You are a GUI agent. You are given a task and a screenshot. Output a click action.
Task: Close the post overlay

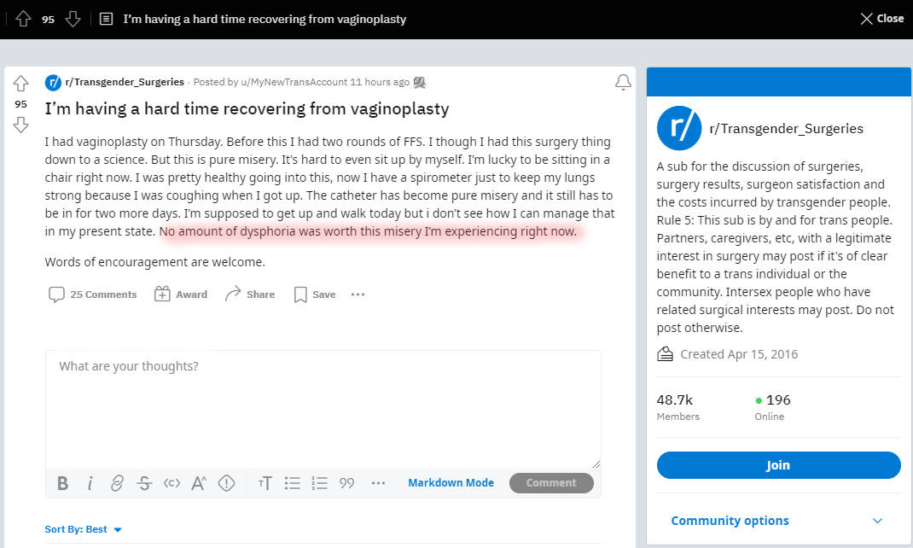tap(882, 19)
